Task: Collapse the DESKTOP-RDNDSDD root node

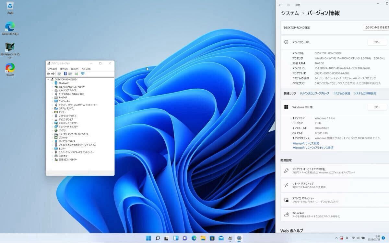Action: click(x=48, y=79)
